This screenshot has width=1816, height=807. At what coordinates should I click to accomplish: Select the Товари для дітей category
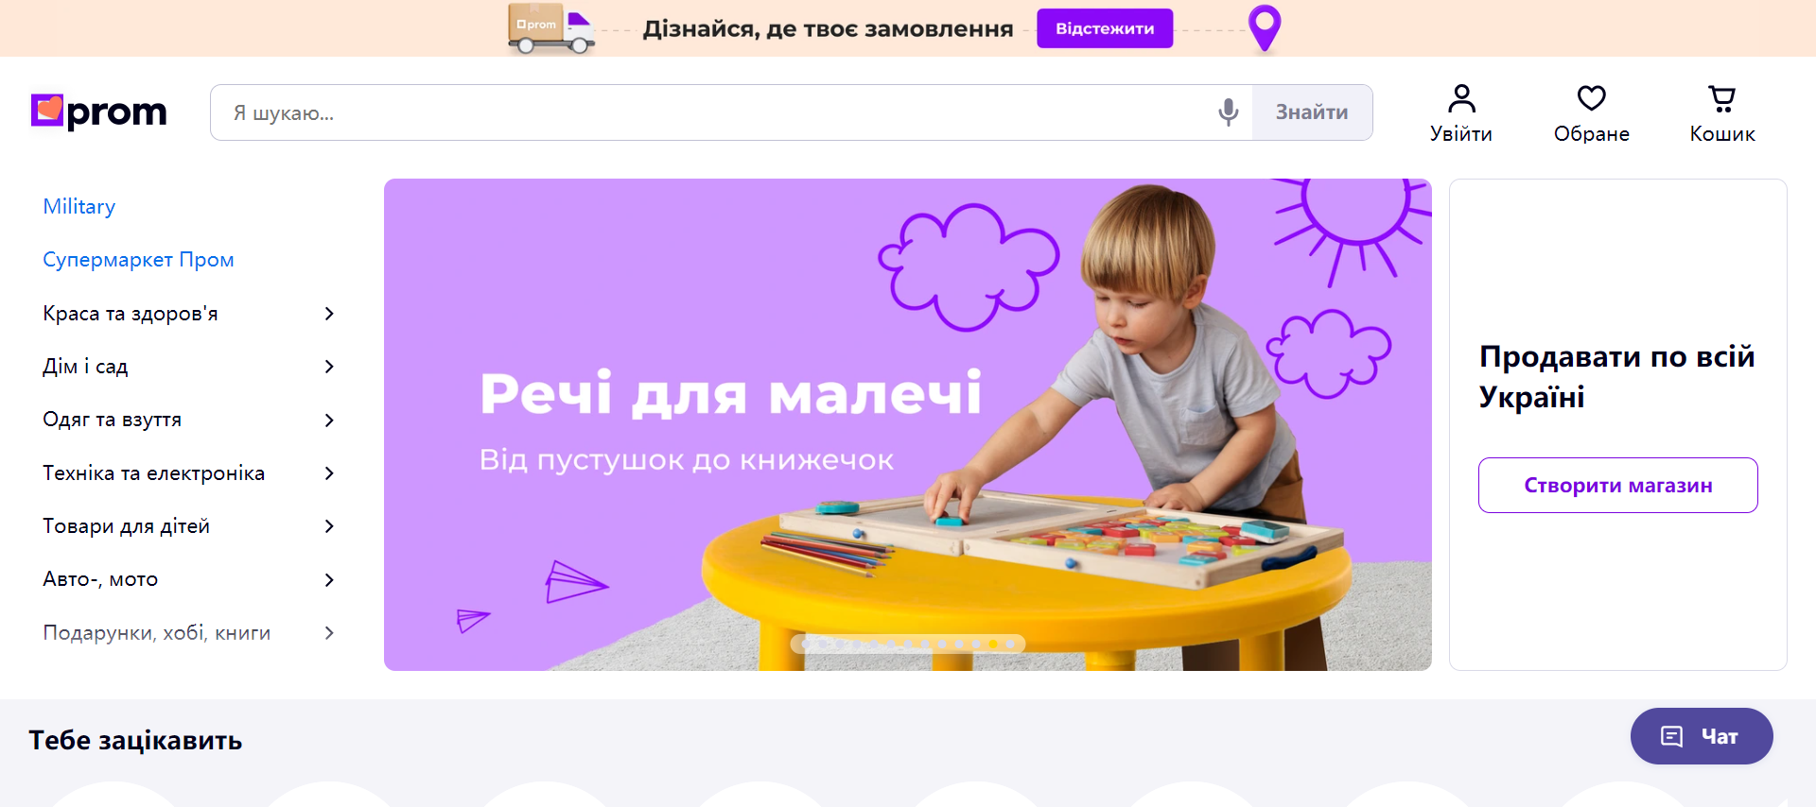[126, 526]
